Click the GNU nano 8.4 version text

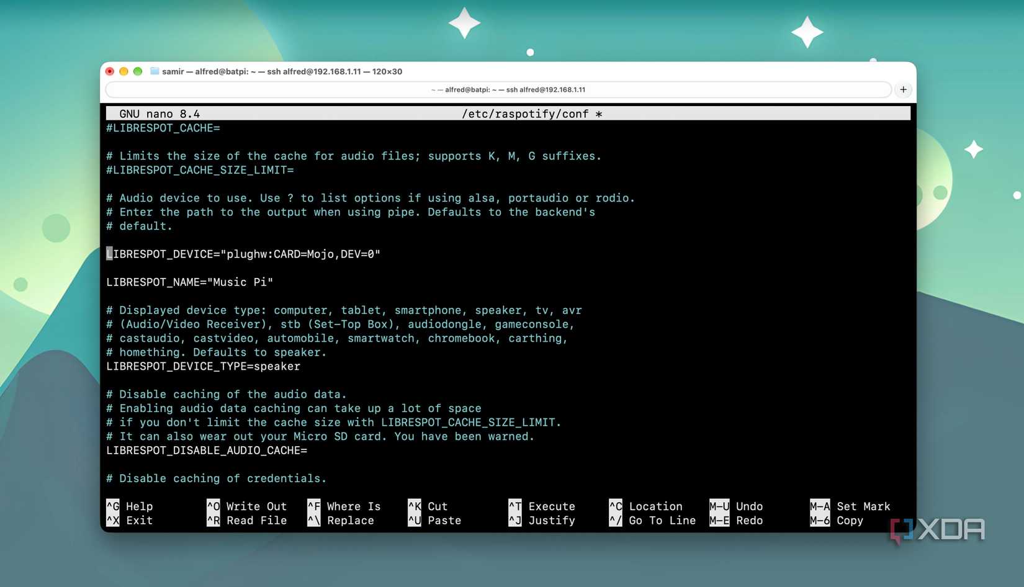click(x=159, y=114)
